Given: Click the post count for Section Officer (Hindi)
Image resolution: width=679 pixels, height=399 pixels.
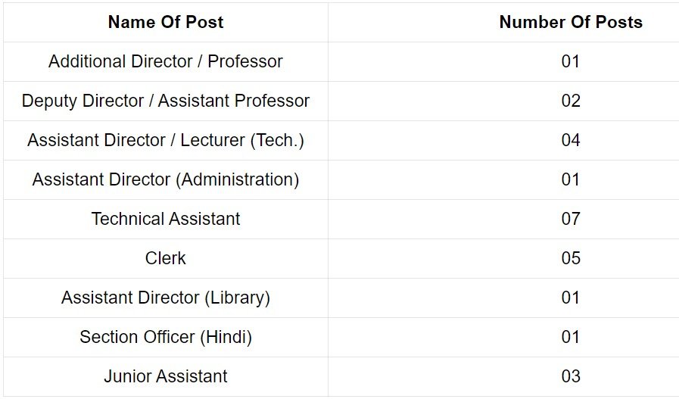Looking at the screenshot, I should point(571,337).
